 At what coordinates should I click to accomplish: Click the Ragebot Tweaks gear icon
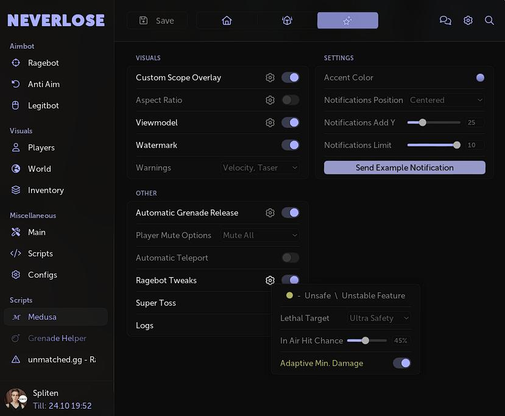(270, 281)
